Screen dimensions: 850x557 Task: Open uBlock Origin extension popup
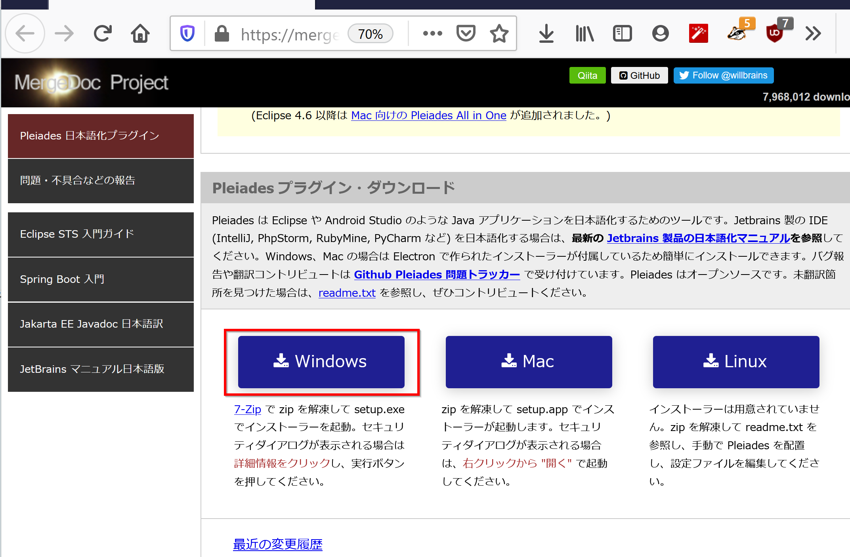tap(775, 33)
